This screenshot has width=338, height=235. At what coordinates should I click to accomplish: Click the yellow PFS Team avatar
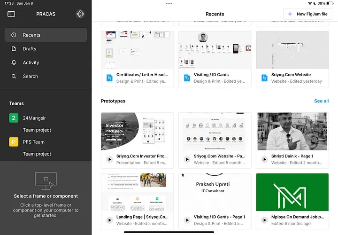coord(14,142)
